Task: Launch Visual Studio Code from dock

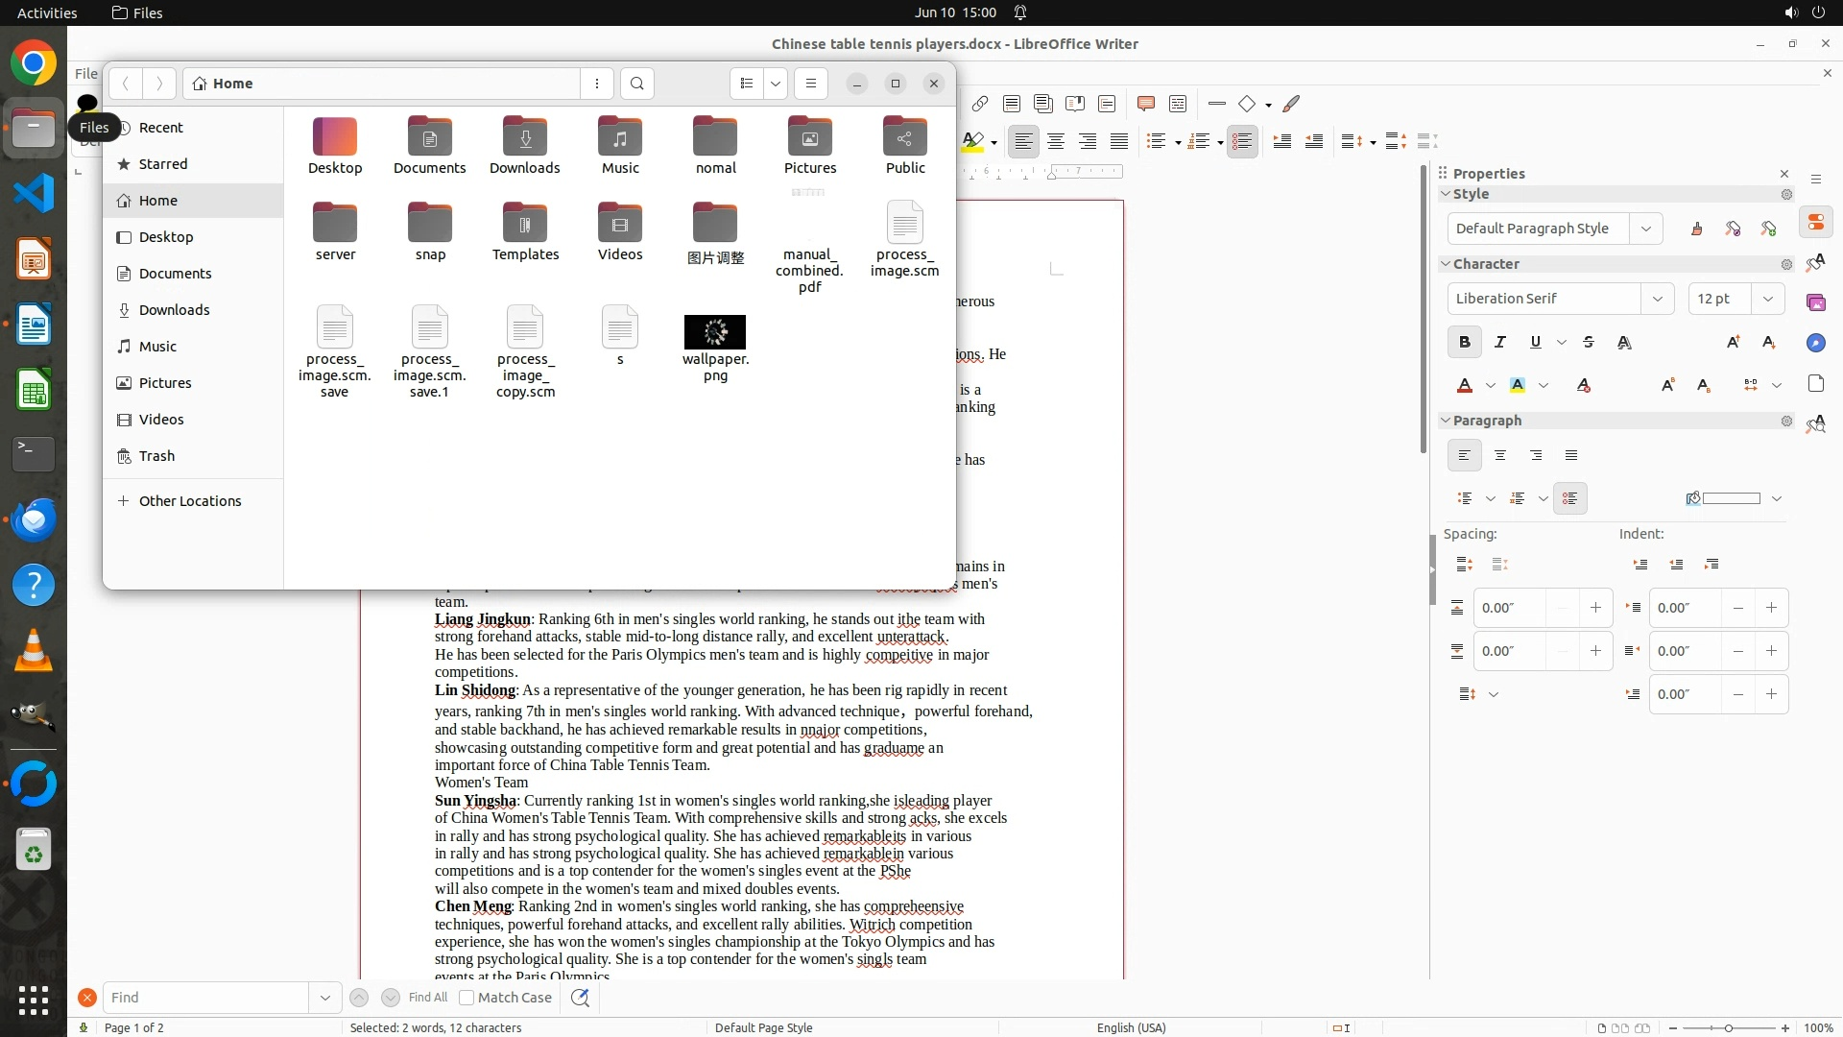Action: tap(34, 194)
